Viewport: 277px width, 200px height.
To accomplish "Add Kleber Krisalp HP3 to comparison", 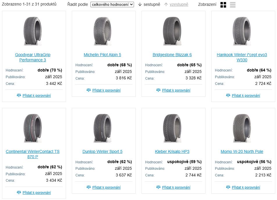I will (x=176, y=187).
